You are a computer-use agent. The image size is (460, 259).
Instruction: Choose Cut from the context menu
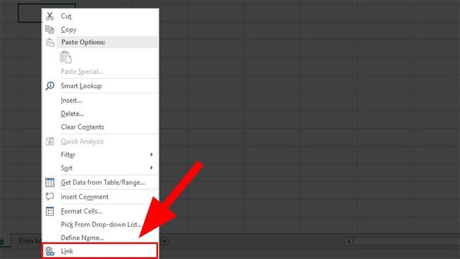click(x=100, y=16)
